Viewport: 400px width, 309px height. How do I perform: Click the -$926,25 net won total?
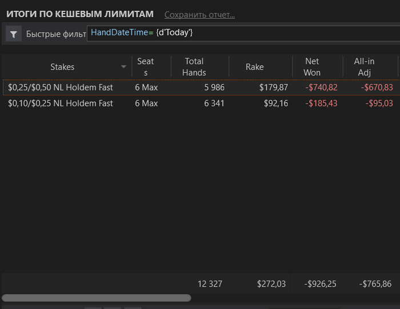[x=320, y=284]
